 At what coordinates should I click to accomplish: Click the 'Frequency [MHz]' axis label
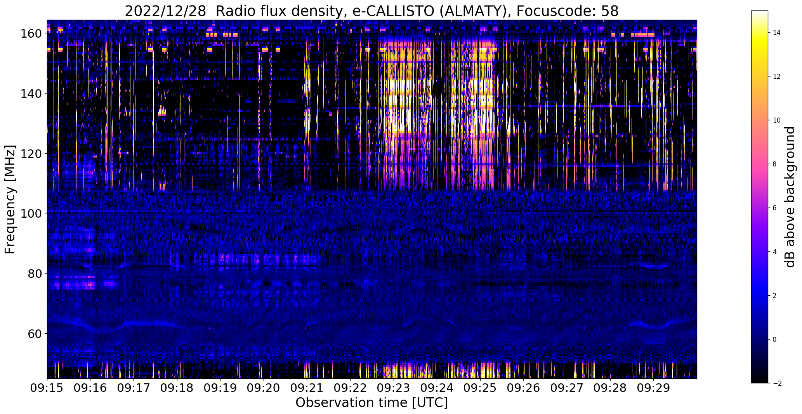[x=10, y=199]
